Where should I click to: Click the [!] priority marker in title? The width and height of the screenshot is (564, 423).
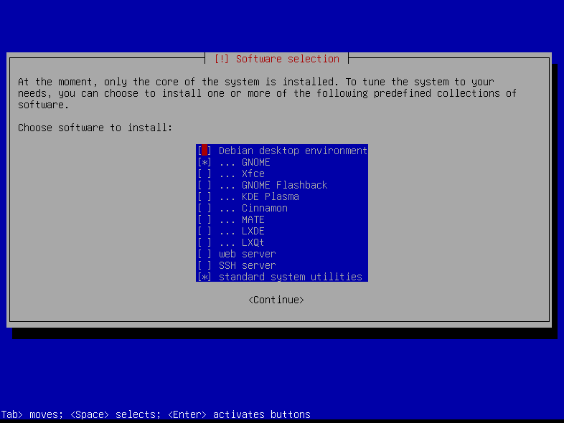pyautogui.click(x=221, y=59)
